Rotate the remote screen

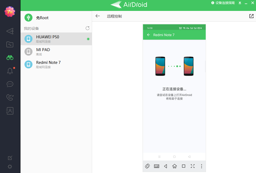[x=147, y=166]
